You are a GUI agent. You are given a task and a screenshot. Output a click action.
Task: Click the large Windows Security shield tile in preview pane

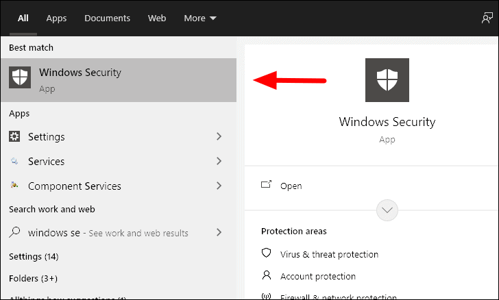(x=387, y=80)
